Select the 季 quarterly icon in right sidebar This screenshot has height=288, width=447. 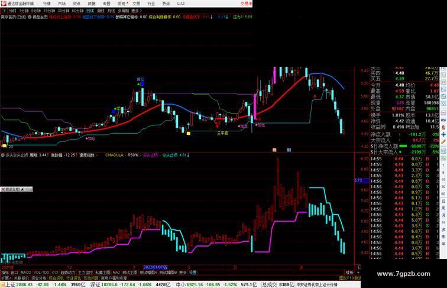[443, 237]
